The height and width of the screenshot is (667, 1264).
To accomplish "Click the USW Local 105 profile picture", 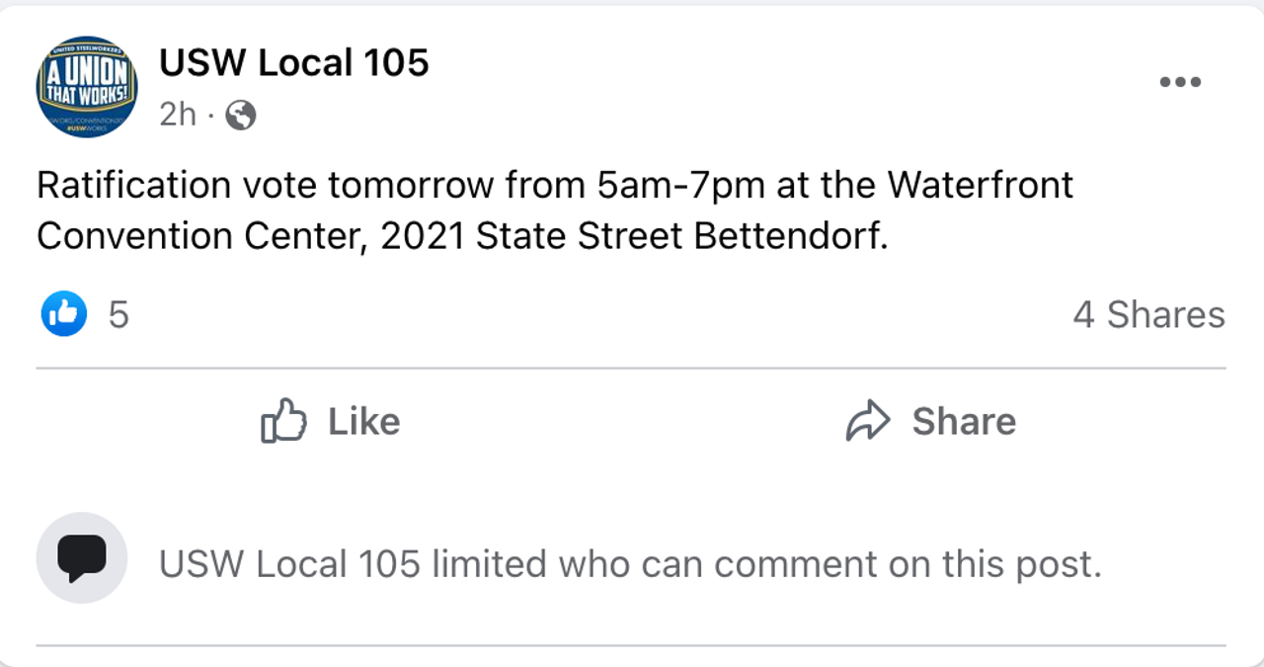I will tap(87, 86).
